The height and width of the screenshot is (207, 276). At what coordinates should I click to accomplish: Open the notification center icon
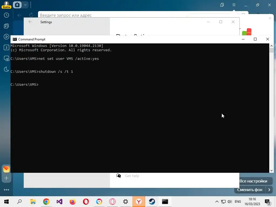point(267,202)
